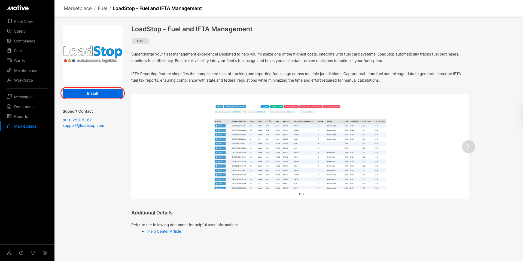Open the Compliance menu item
Viewport: 523px width, 261px height.
tap(25, 41)
